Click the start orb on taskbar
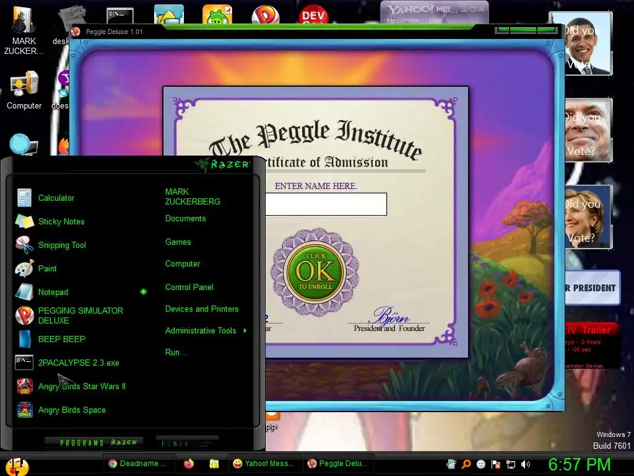 click(17, 466)
